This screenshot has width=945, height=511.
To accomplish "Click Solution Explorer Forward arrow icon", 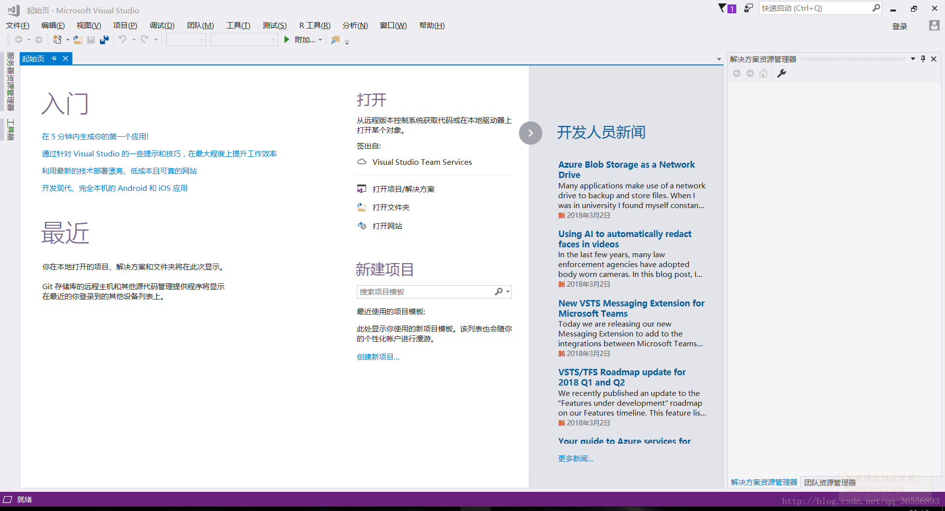I will pyautogui.click(x=750, y=73).
